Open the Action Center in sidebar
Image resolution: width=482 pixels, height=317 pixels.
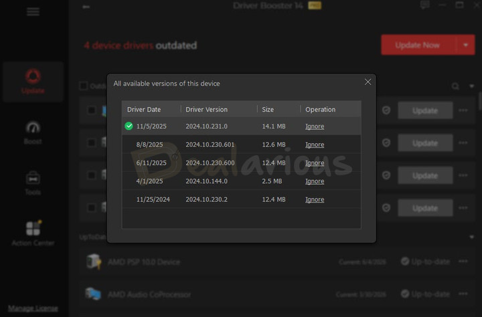coord(33,233)
